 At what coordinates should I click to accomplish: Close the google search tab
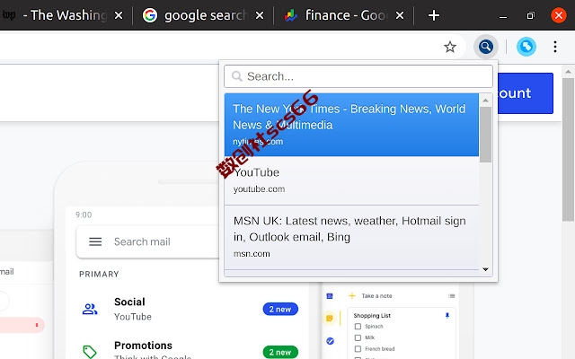pos(260,15)
